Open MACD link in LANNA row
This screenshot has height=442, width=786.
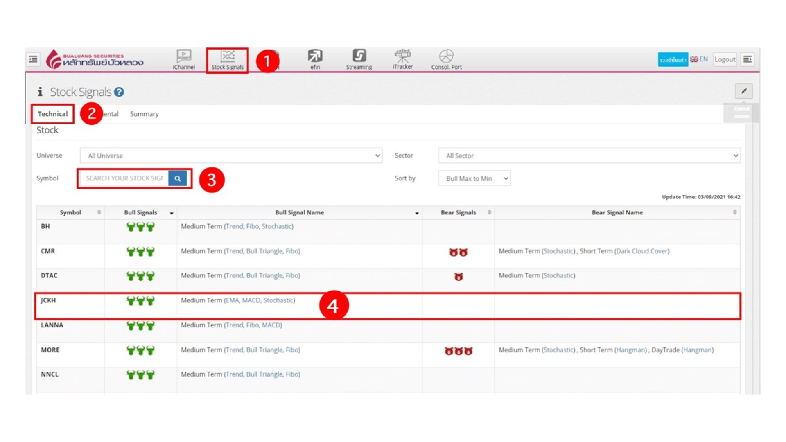(x=271, y=325)
